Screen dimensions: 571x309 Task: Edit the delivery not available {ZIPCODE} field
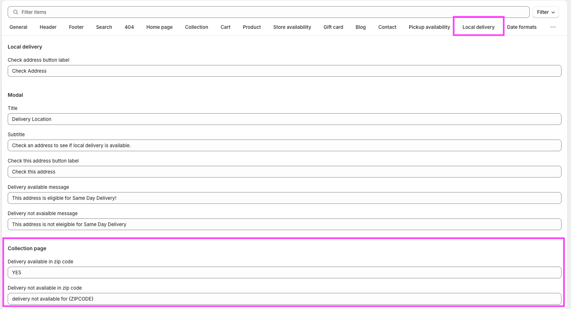click(x=284, y=299)
